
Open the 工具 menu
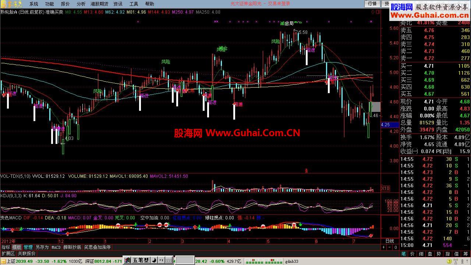(134, 4)
